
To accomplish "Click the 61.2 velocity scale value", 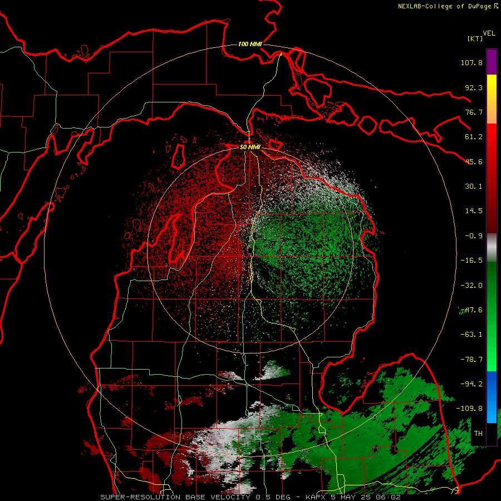I will coord(474,137).
